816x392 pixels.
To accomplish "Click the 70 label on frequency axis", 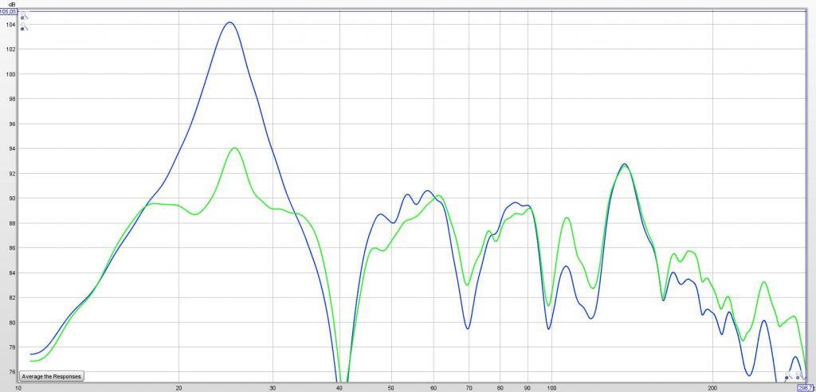I will click(x=469, y=388).
